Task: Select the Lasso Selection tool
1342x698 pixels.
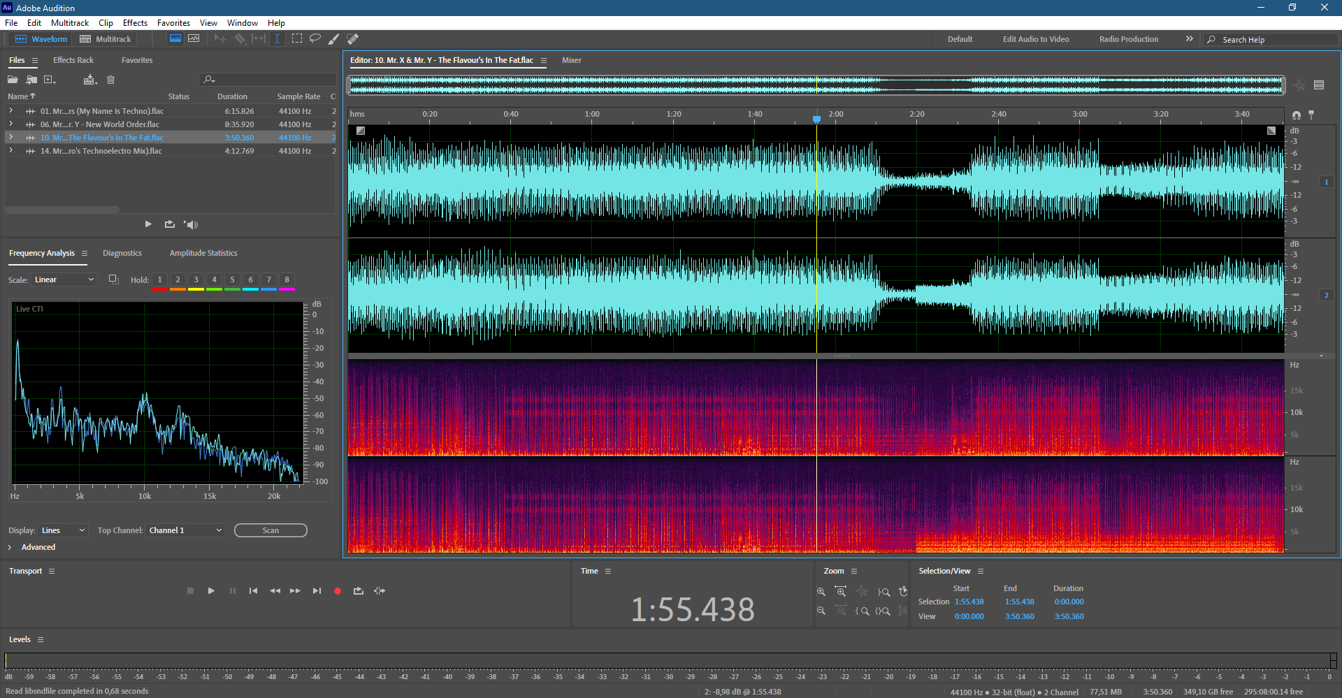Action: coord(315,39)
